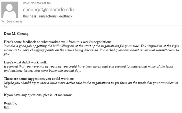The width and height of the screenshot is (182, 113).
Task: Click sentence You asked questions about issues
Action: pos(139,50)
